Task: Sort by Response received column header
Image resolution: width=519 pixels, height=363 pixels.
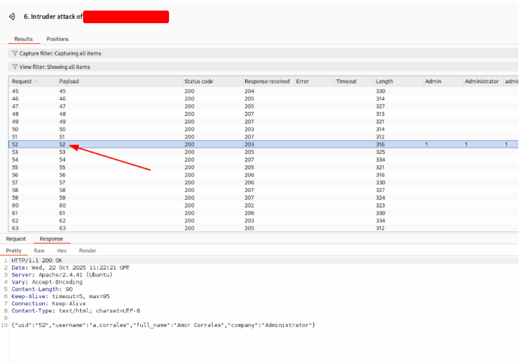Action: 267,82
